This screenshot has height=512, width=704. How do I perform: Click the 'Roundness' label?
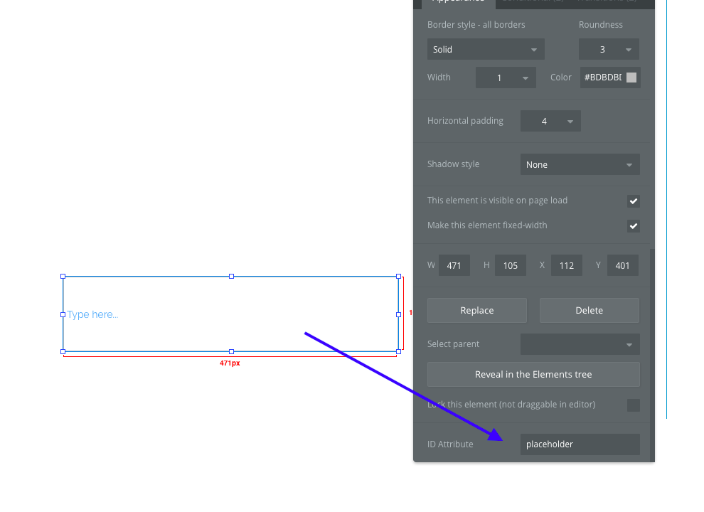[600, 25]
